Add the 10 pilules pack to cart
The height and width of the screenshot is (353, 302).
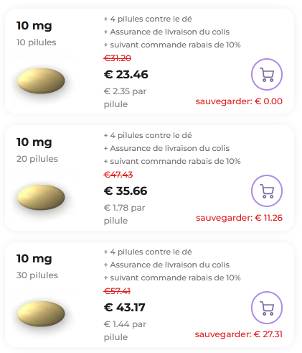click(x=267, y=74)
